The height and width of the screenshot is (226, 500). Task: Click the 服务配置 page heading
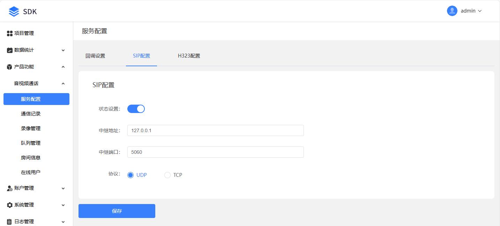point(95,31)
